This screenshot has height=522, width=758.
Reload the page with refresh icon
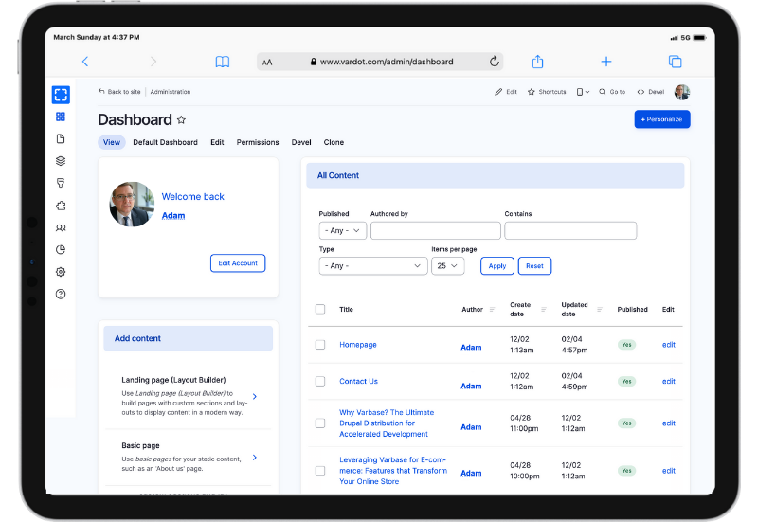494,62
